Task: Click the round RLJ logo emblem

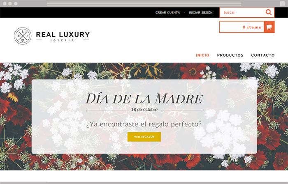Action: [x=23, y=36]
